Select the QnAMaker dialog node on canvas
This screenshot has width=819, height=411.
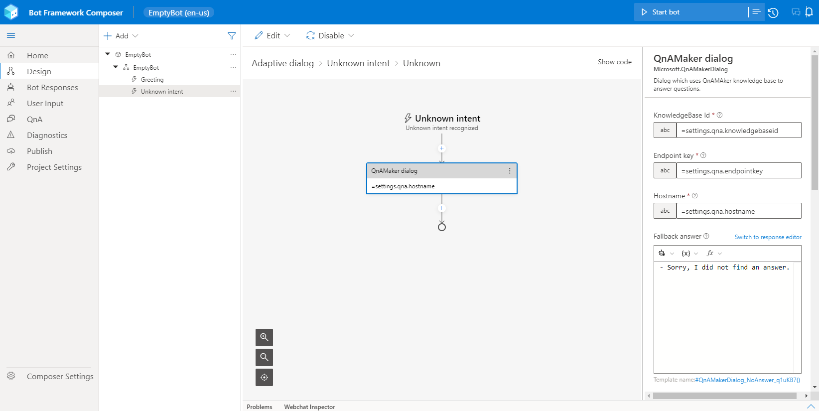(442, 178)
